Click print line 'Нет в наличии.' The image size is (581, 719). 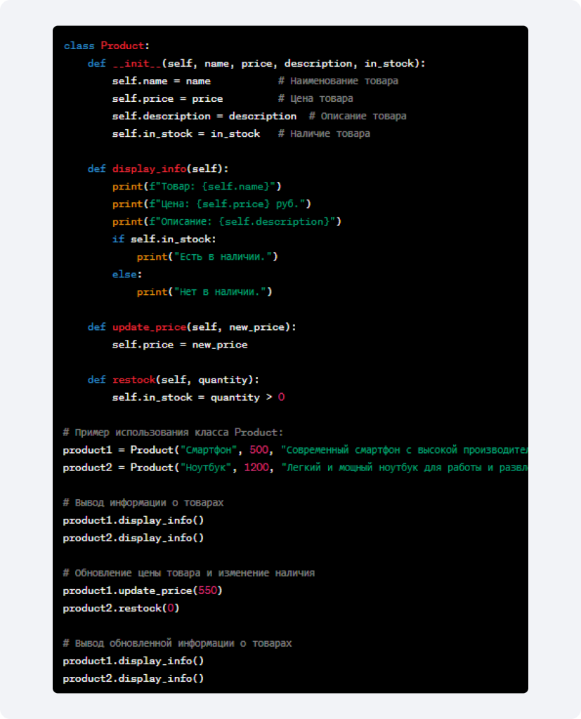pos(204,292)
